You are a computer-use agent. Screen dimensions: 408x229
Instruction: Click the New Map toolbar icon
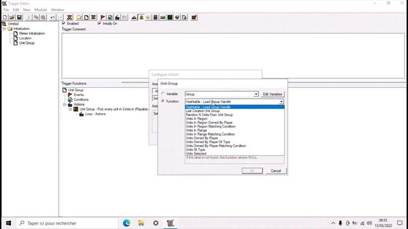(x=5, y=17)
